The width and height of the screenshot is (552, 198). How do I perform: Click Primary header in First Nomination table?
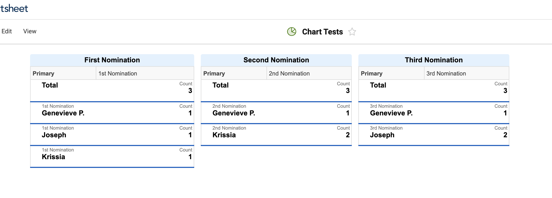(43, 73)
